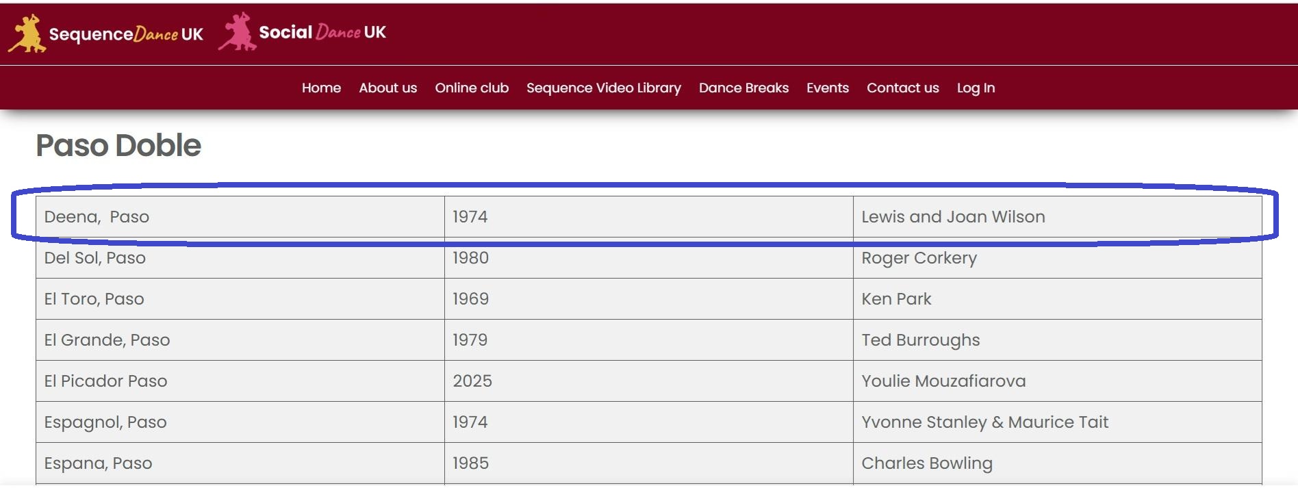Screen dimensions: 1298x488
Task: Navigate to Dance Breaks
Action: coord(743,88)
